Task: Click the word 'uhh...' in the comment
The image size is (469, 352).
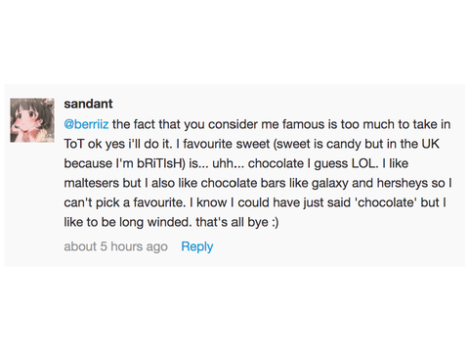Action: (228, 163)
